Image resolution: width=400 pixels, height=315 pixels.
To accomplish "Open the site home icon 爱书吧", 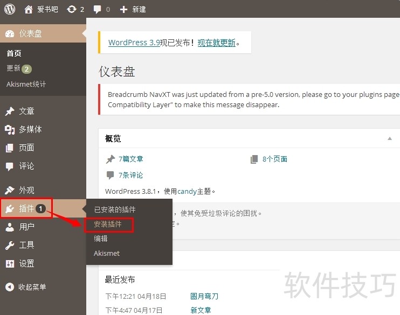I will [x=29, y=10].
